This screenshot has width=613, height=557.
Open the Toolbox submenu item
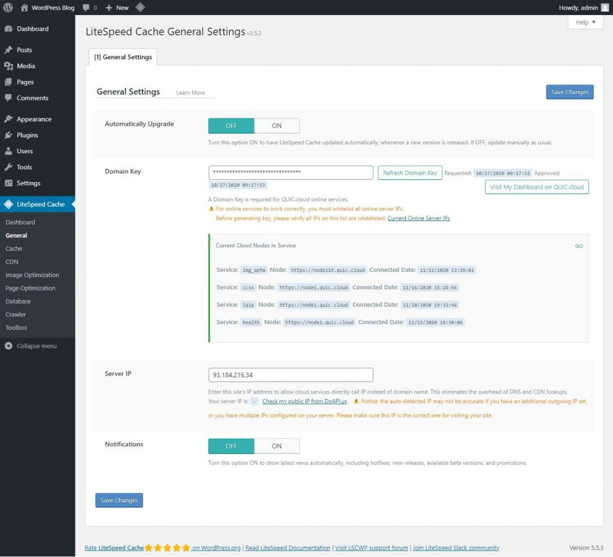pyautogui.click(x=16, y=328)
